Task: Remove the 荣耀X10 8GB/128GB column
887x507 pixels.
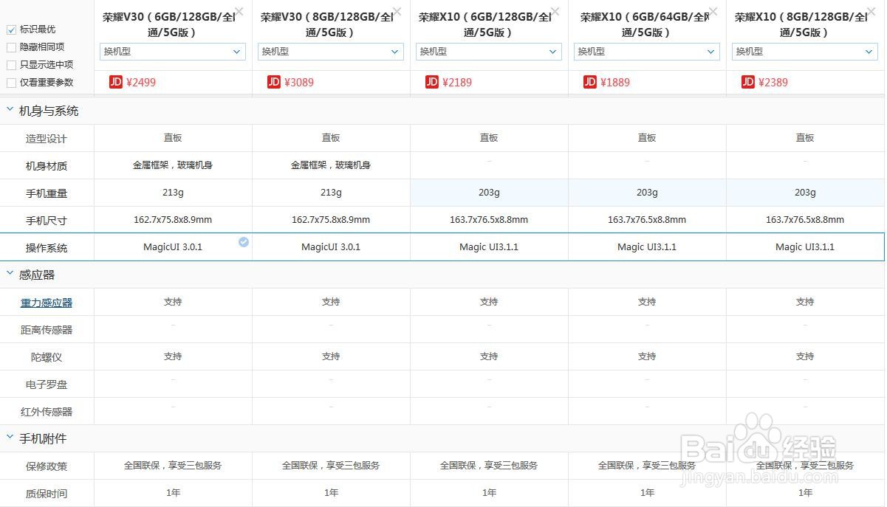Action: click(871, 12)
